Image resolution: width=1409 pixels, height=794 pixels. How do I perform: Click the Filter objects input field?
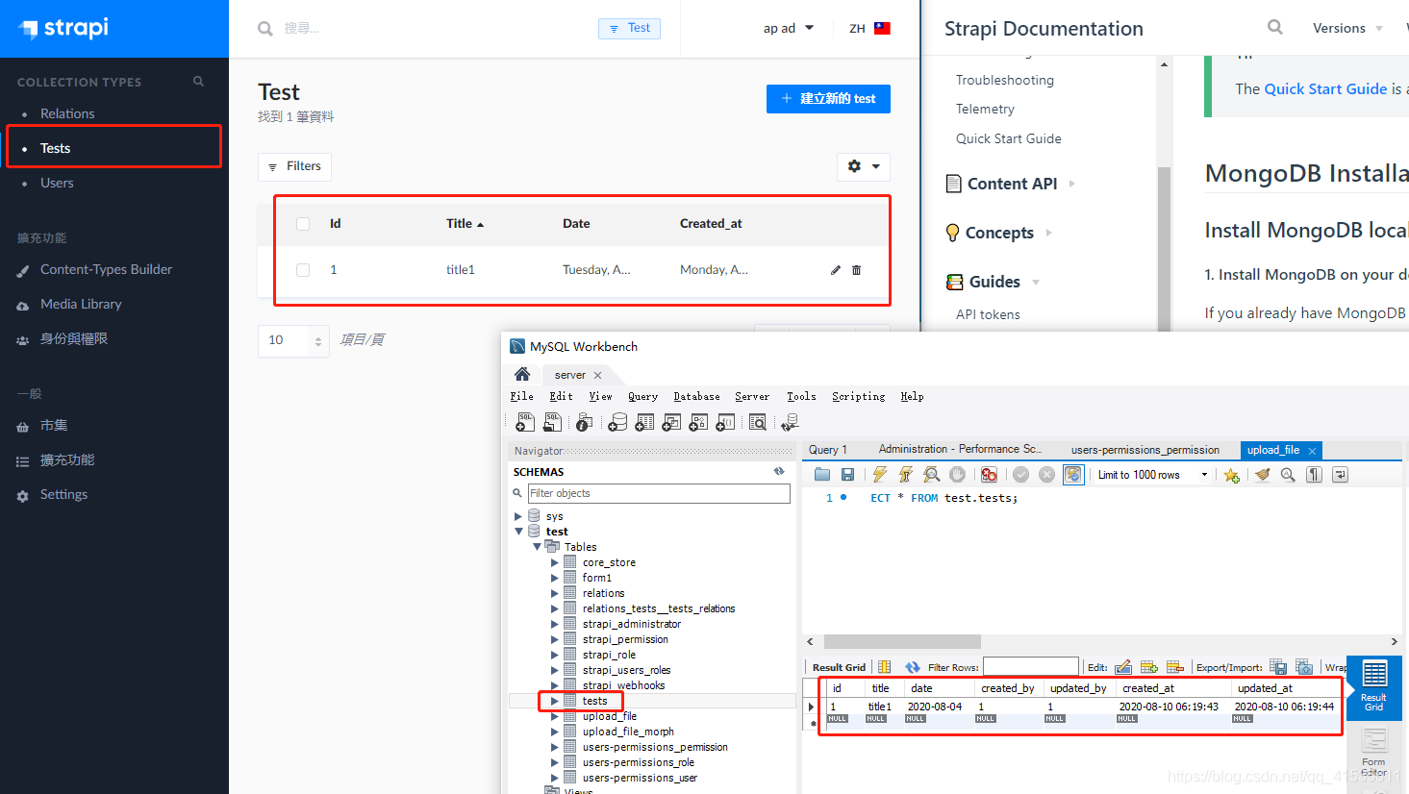pyautogui.click(x=659, y=493)
